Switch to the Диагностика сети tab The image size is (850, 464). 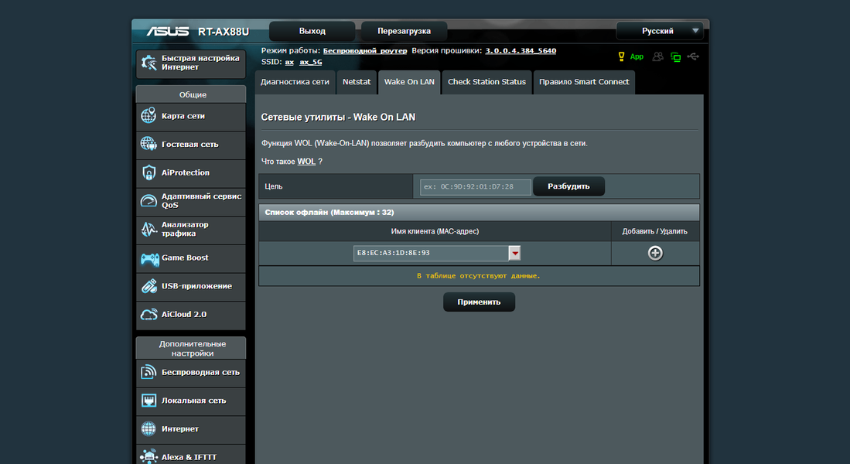click(x=295, y=82)
